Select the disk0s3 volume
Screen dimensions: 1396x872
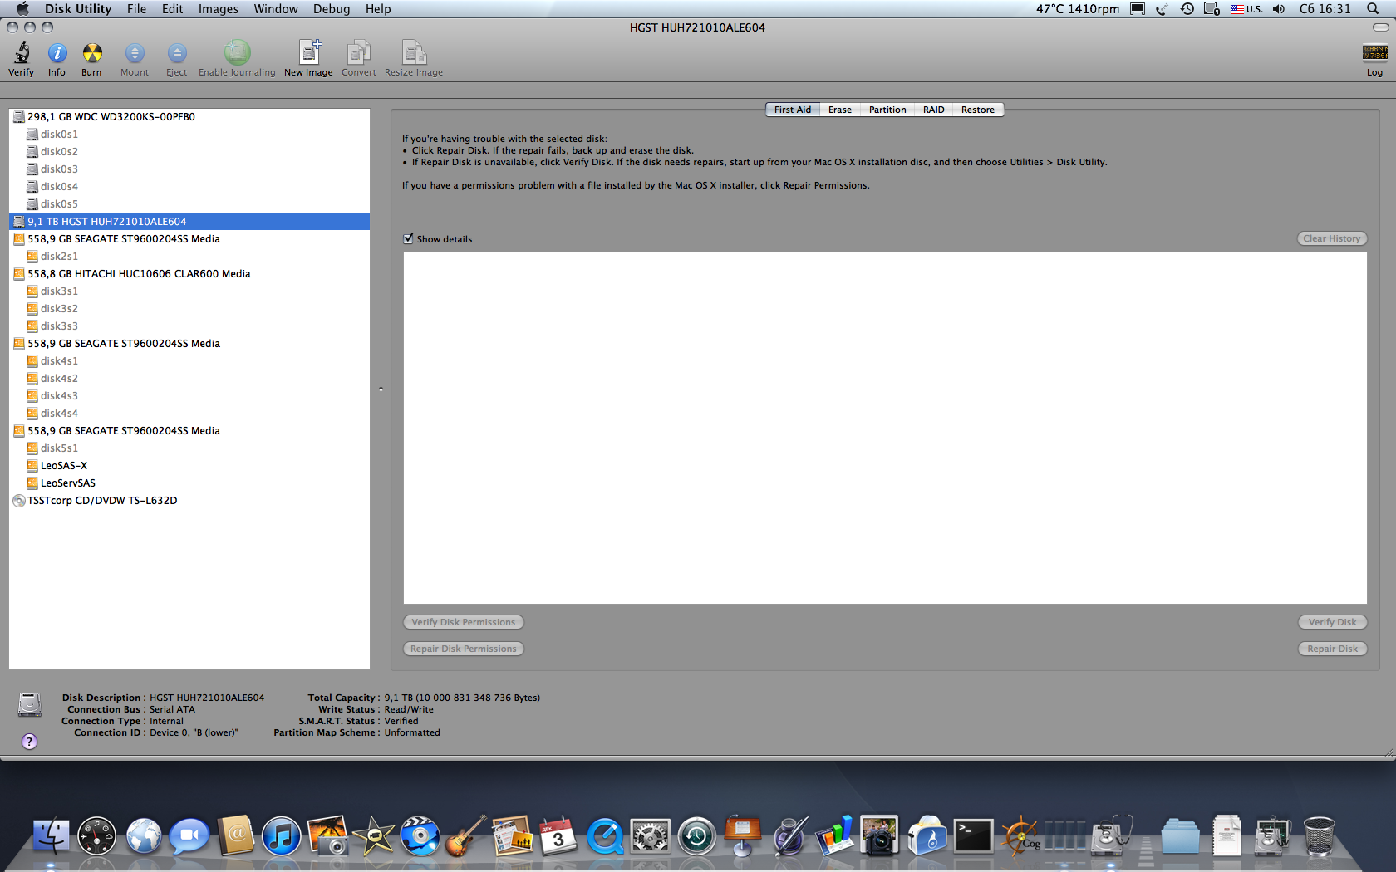click(x=189, y=169)
